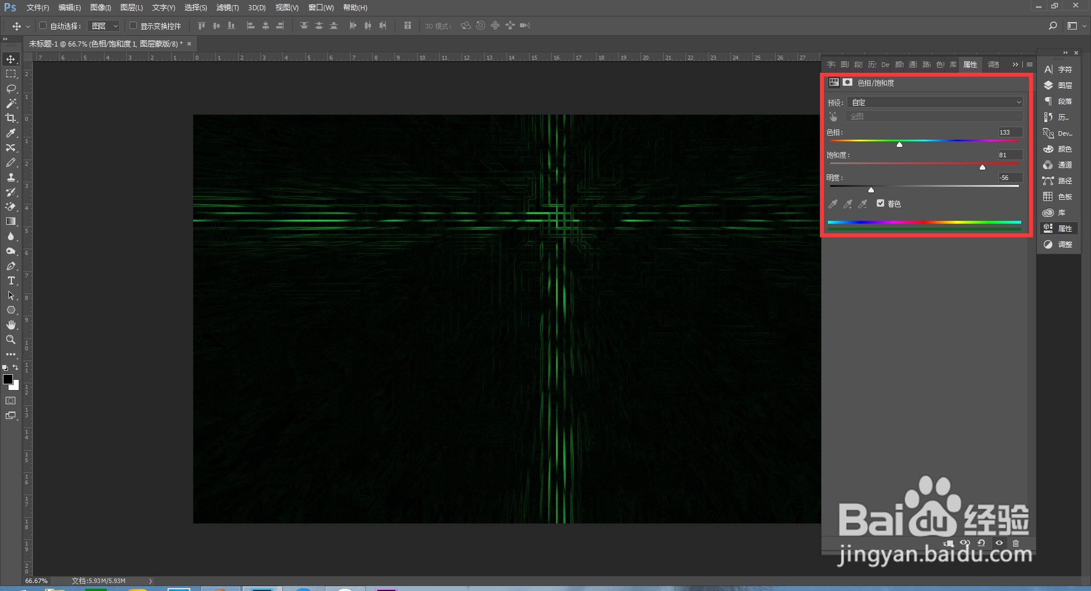Select the Eraser tool
This screenshot has height=591, width=1091.
click(x=11, y=207)
